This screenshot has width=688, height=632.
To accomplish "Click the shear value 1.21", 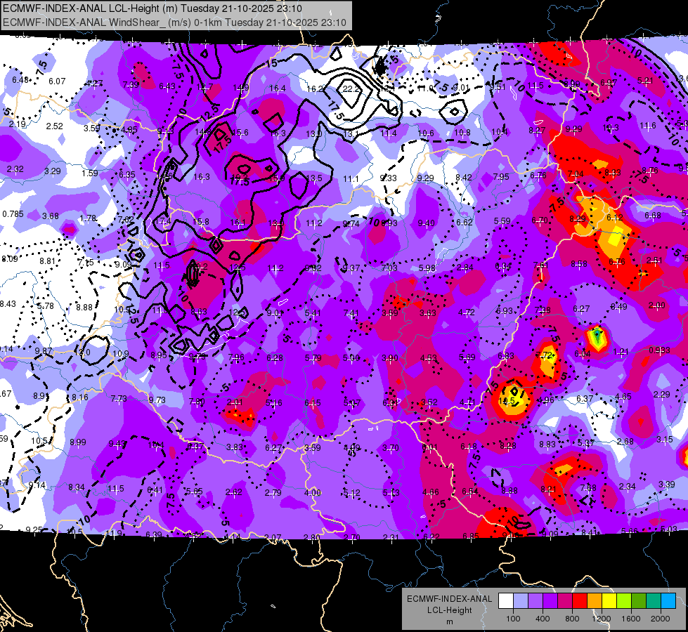I will [621, 351].
